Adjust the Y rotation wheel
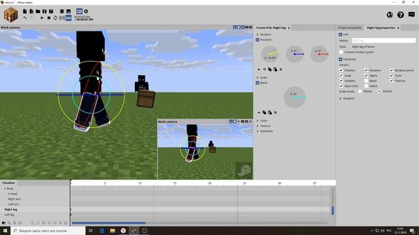Image resolution: width=419 pixels, height=235 pixels. pyautogui.click(x=295, y=54)
